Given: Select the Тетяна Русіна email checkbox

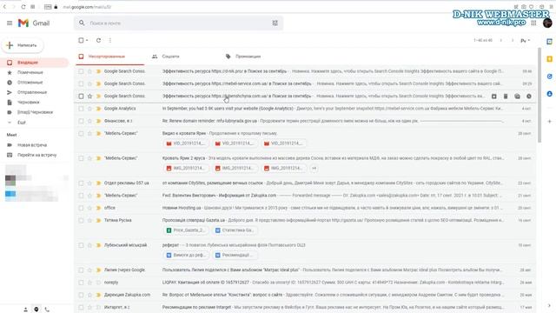Looking at the screenshot, I should [x=81, y=220].
